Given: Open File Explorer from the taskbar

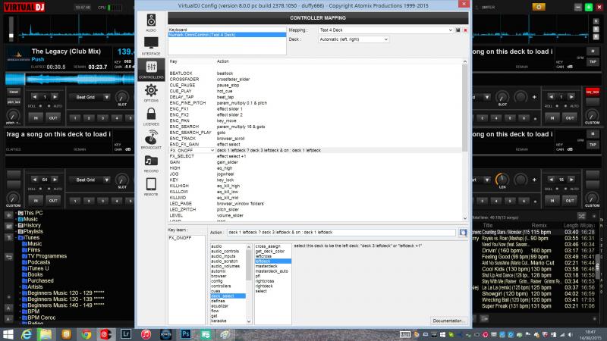Looking at the screenshot, I should point(46,334).
